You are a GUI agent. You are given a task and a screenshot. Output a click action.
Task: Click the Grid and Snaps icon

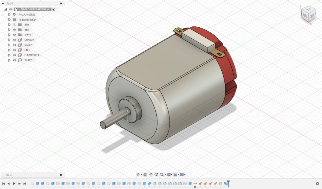(175, 175)
